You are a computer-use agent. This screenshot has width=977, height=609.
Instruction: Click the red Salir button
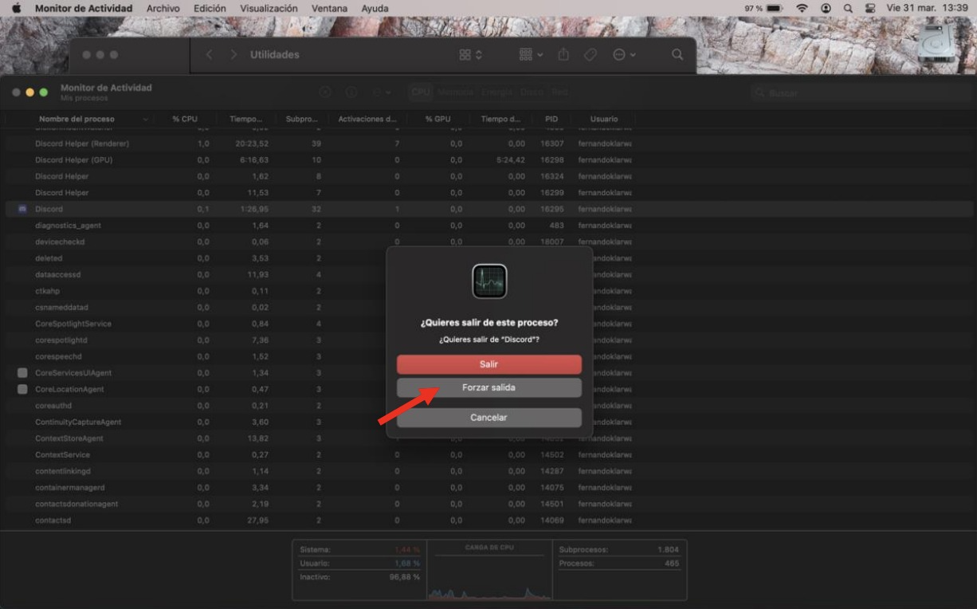489,364
